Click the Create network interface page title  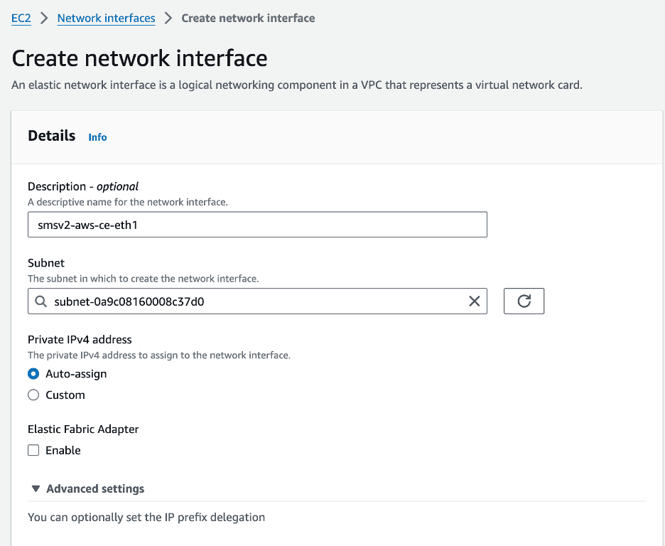(139, 58)
